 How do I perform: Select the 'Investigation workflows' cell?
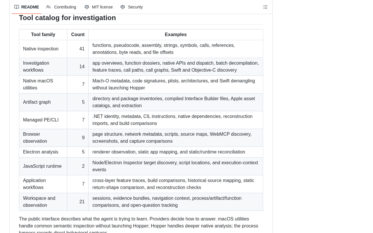[43, 67]
